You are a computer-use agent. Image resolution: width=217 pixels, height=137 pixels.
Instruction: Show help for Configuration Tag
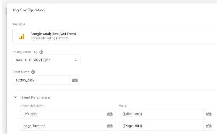41,52
